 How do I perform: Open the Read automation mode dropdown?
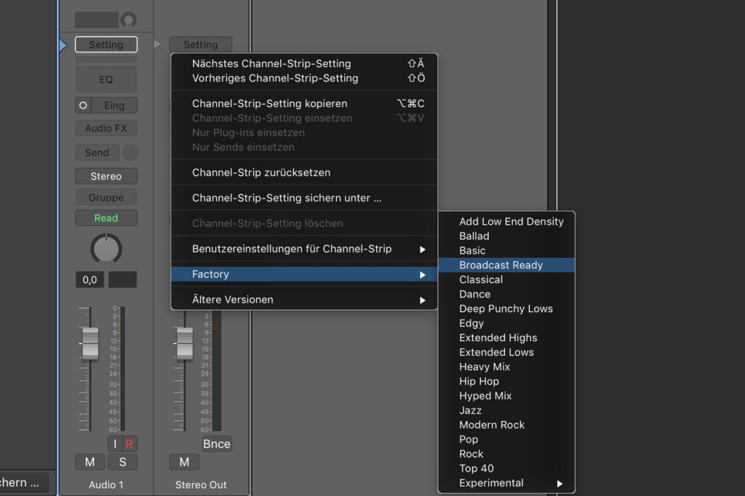coord(106,218)
